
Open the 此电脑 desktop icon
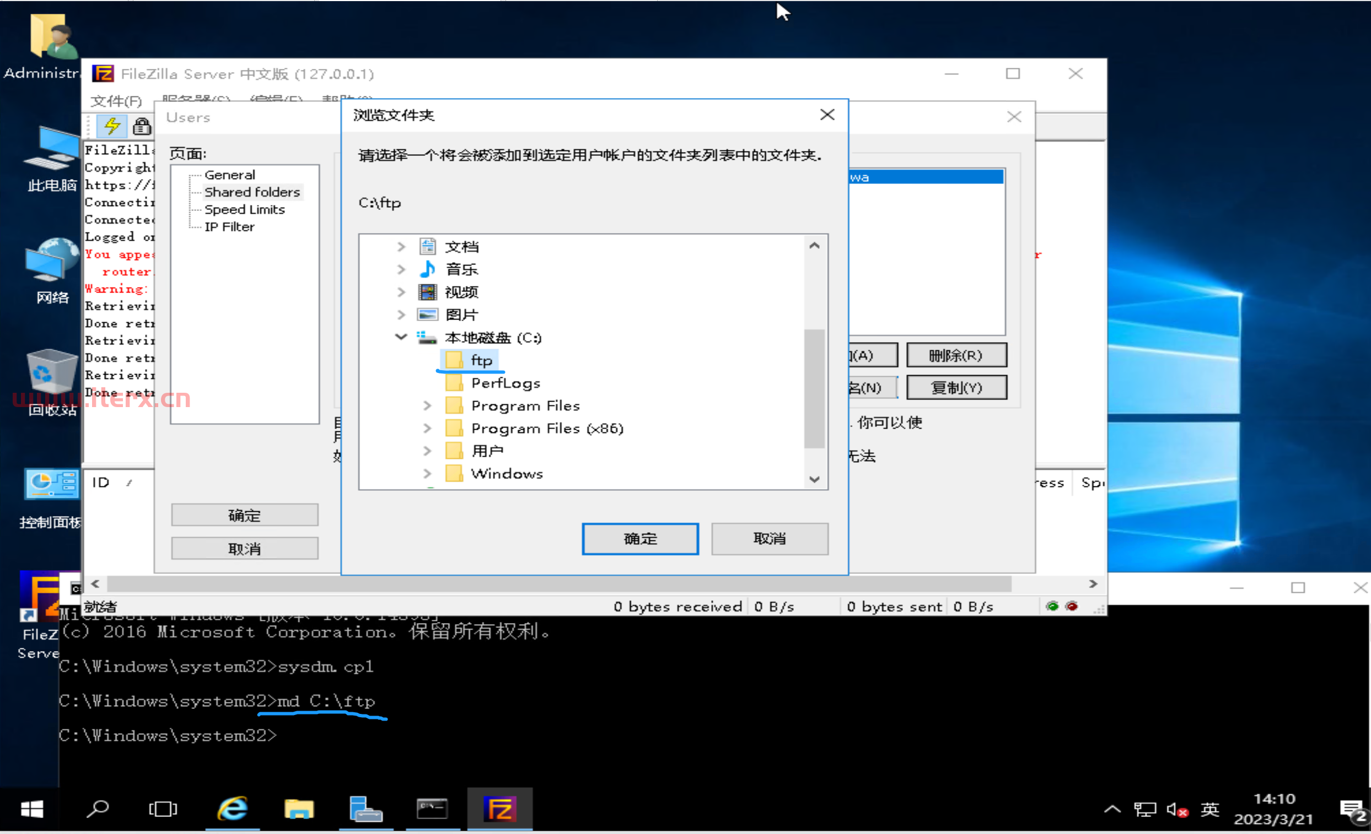(52, 159)
